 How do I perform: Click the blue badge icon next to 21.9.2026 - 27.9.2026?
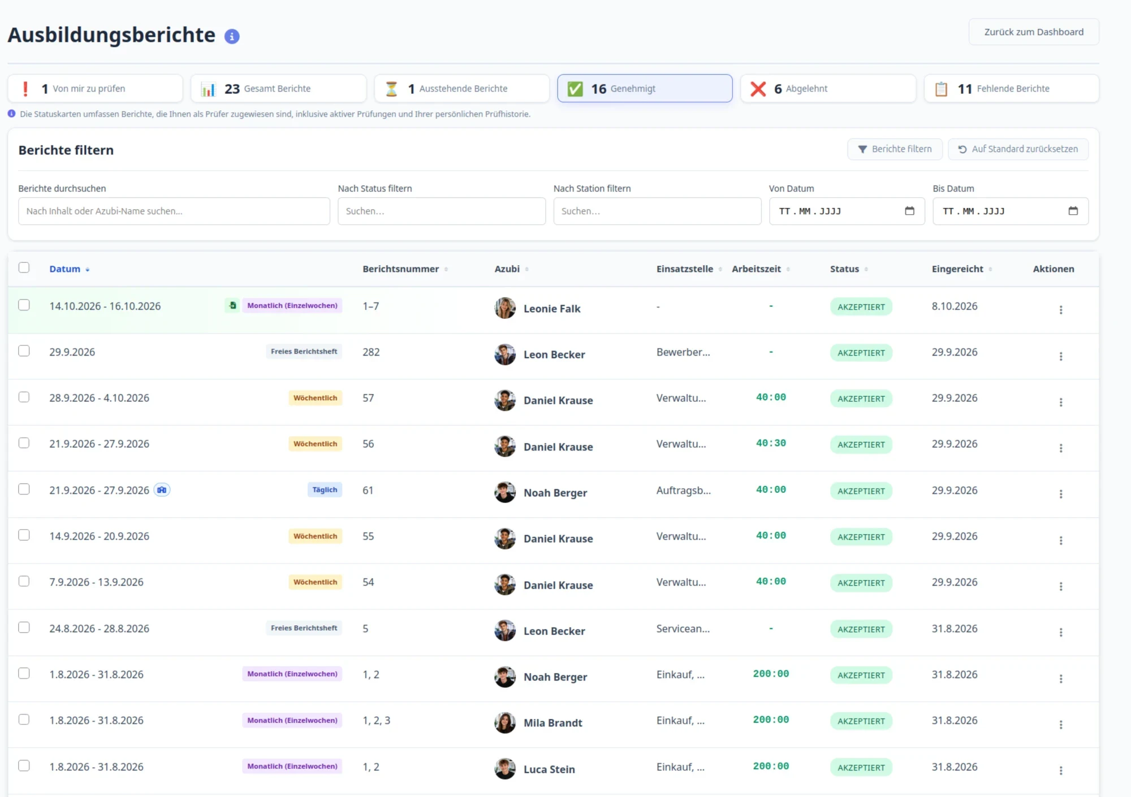click(x=162, y=490)
